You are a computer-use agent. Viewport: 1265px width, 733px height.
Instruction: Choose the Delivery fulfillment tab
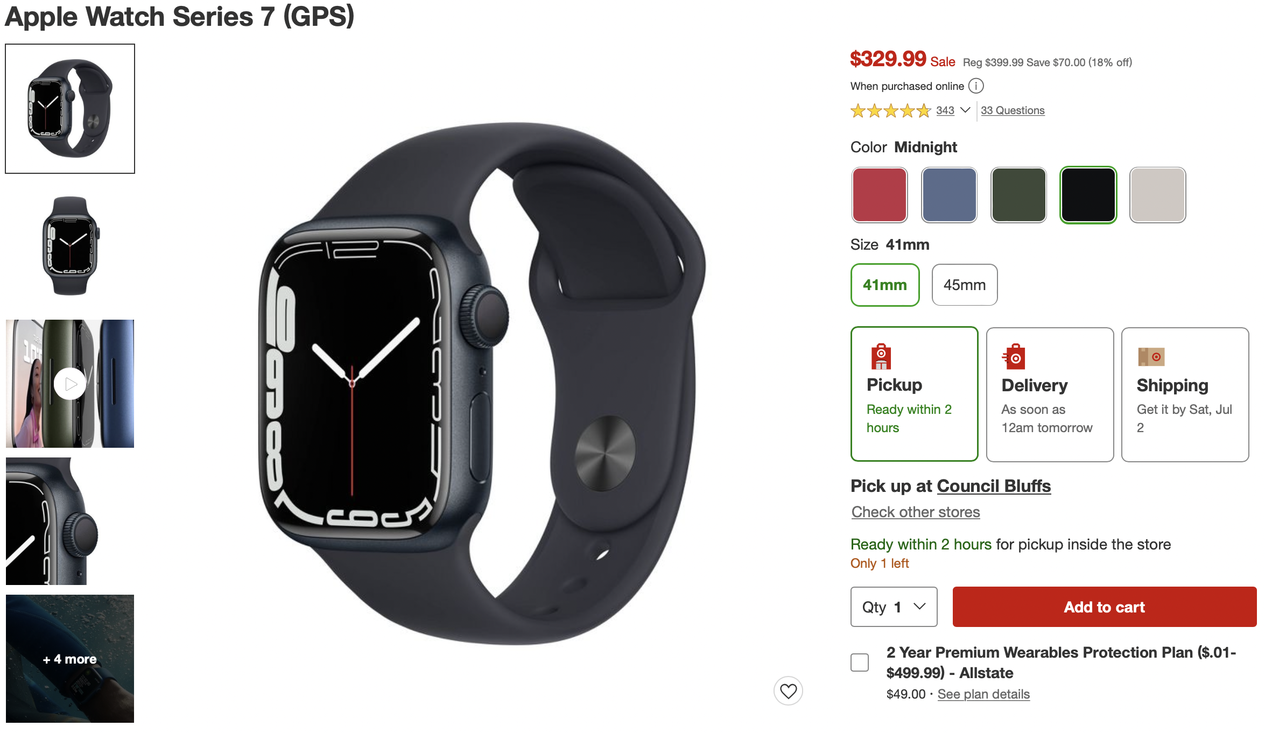tap(1050, 394)
